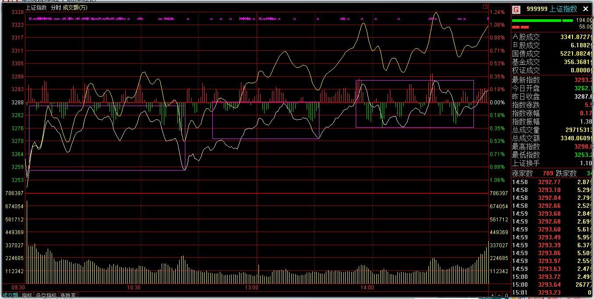Click the 13:00 time axis marker
Screen dimensions: 594x299
251,288
